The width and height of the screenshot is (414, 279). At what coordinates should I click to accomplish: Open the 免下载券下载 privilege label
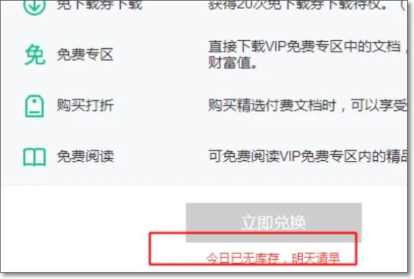pyautogui.click(x=99, y=5)
